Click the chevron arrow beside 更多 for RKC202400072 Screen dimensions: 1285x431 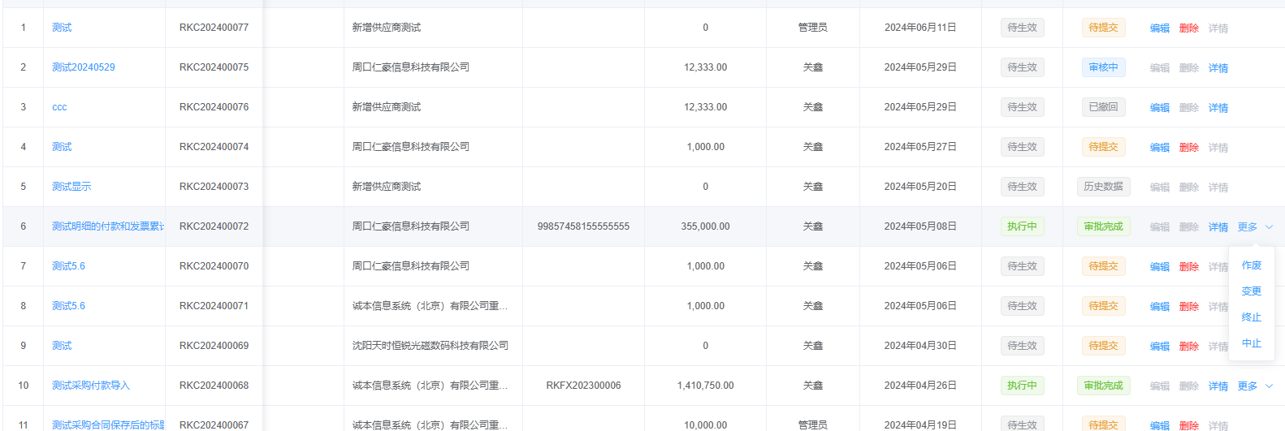click(1269, 227)
